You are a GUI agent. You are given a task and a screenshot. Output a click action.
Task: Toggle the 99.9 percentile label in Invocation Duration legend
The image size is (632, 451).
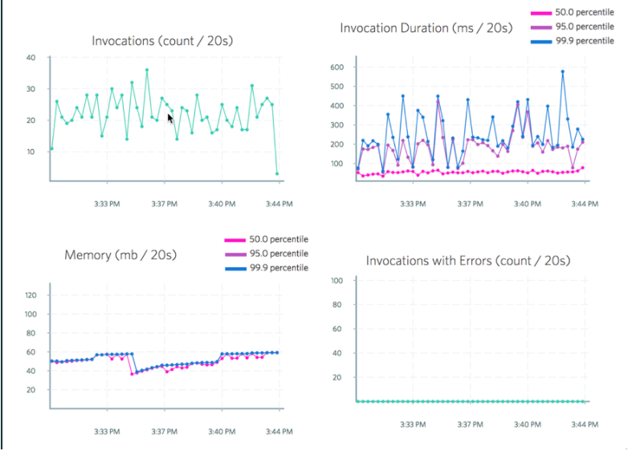[x=584, y=41]
